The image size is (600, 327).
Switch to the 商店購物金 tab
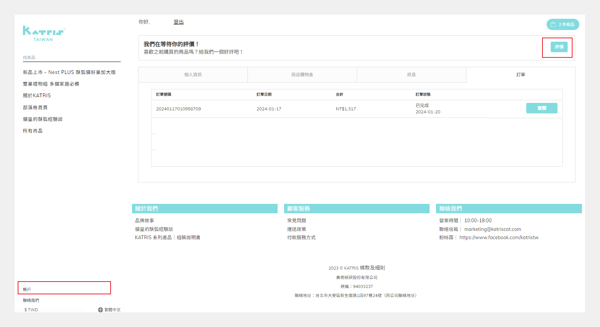pos(302,75)
